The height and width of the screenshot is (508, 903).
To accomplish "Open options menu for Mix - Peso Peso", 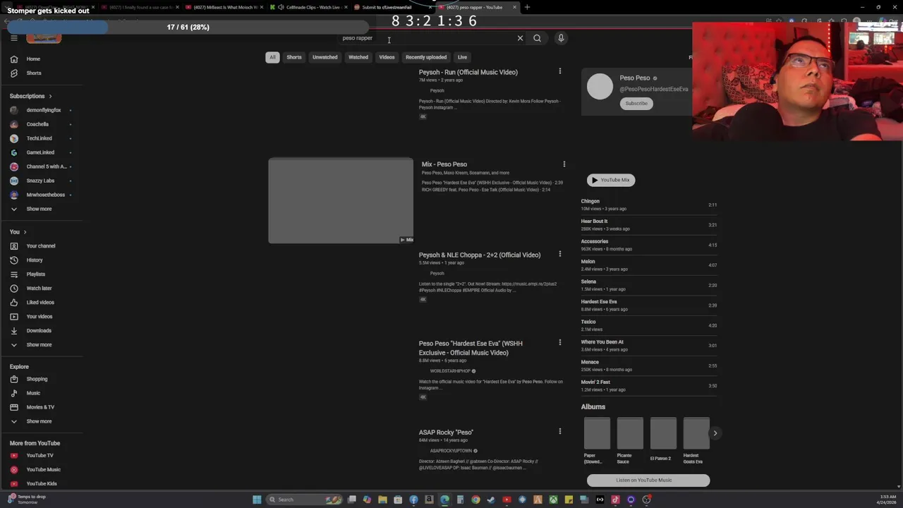I will tap(564, 164).
